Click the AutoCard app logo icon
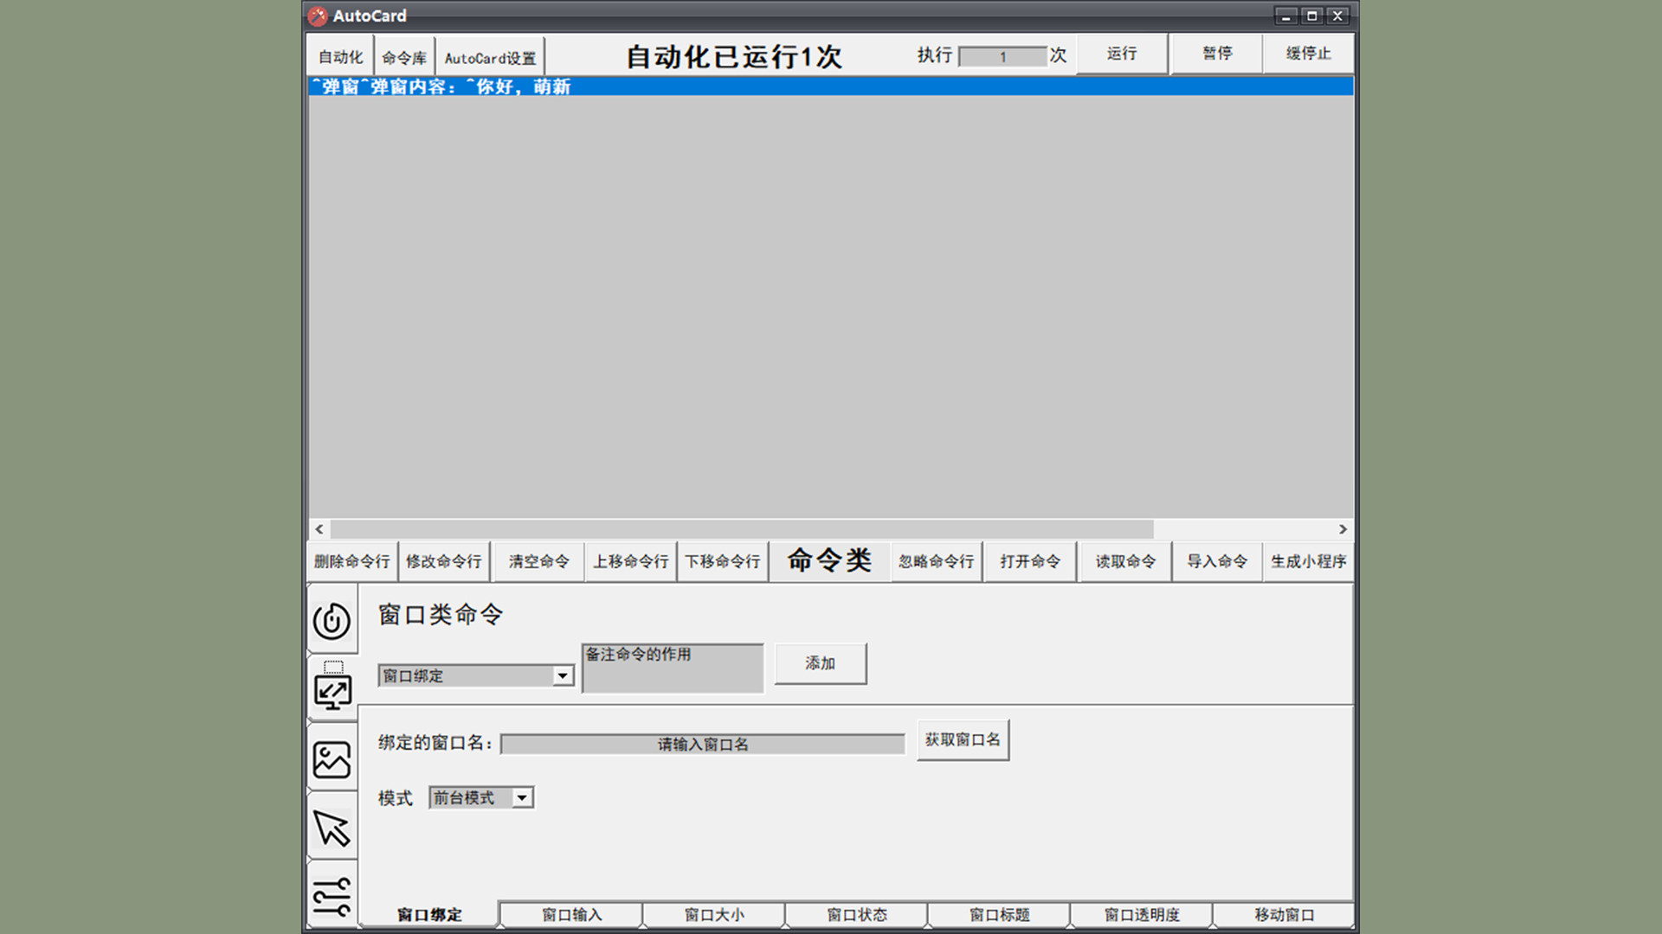 (318, 16)
